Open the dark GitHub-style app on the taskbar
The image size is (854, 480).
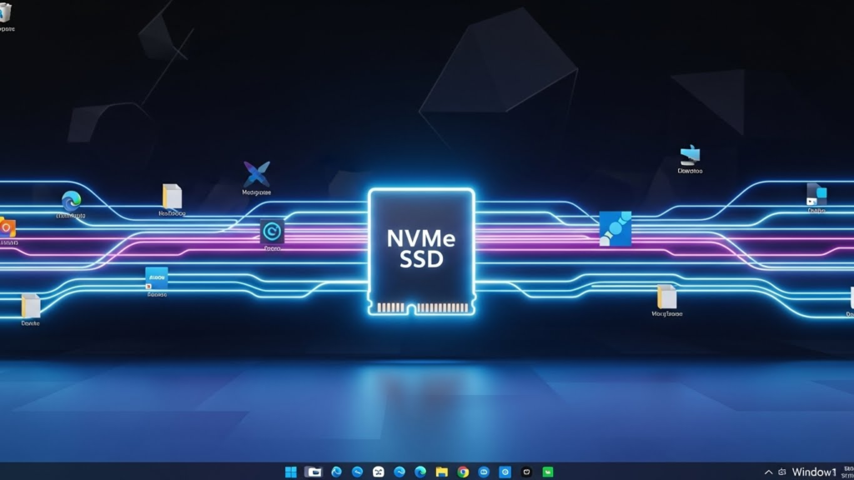526,471
